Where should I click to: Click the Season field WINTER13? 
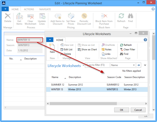[x=30, y=45]
